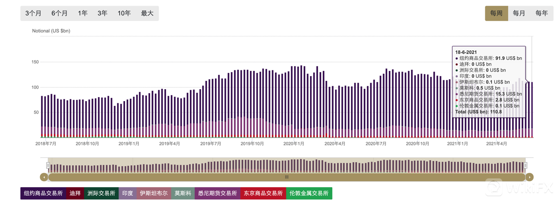Click the right scroll arrow of the navigator
558x203 pixels.
coord(529,177)
